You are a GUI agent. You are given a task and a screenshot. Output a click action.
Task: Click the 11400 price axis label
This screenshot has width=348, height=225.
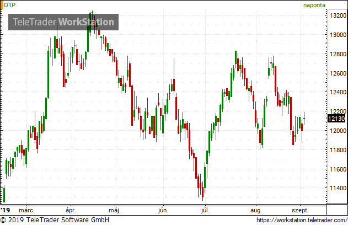pyautogui.click(x=338, y=188)
